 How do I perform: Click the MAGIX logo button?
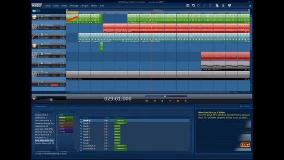36,6
